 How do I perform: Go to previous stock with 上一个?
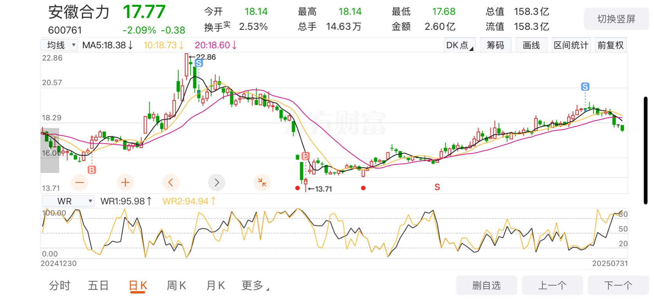[552, 285]
